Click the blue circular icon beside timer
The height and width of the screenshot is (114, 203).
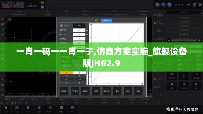tap(169, 5)
